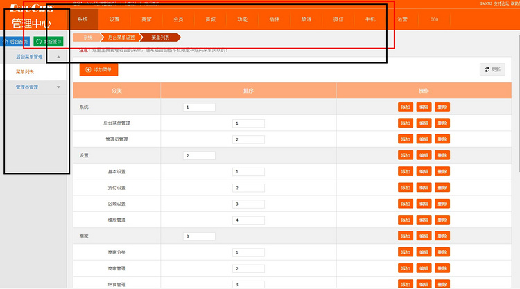Open the 插件 top navigation tab
The image size is (520, 289).
point(275,19)
